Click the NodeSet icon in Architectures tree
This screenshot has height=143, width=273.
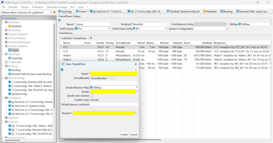(9, 26)
